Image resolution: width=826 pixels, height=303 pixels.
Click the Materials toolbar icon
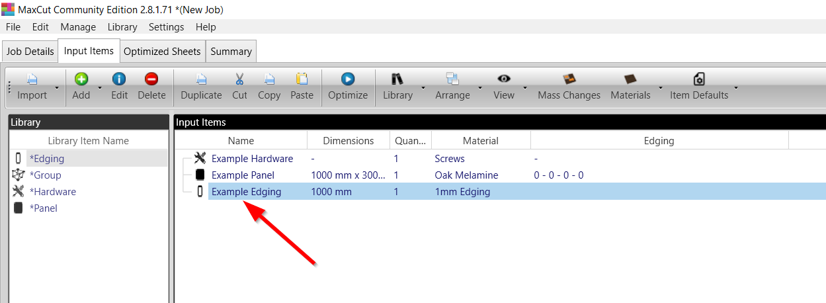pyautogui.click(x=630, y=79)
